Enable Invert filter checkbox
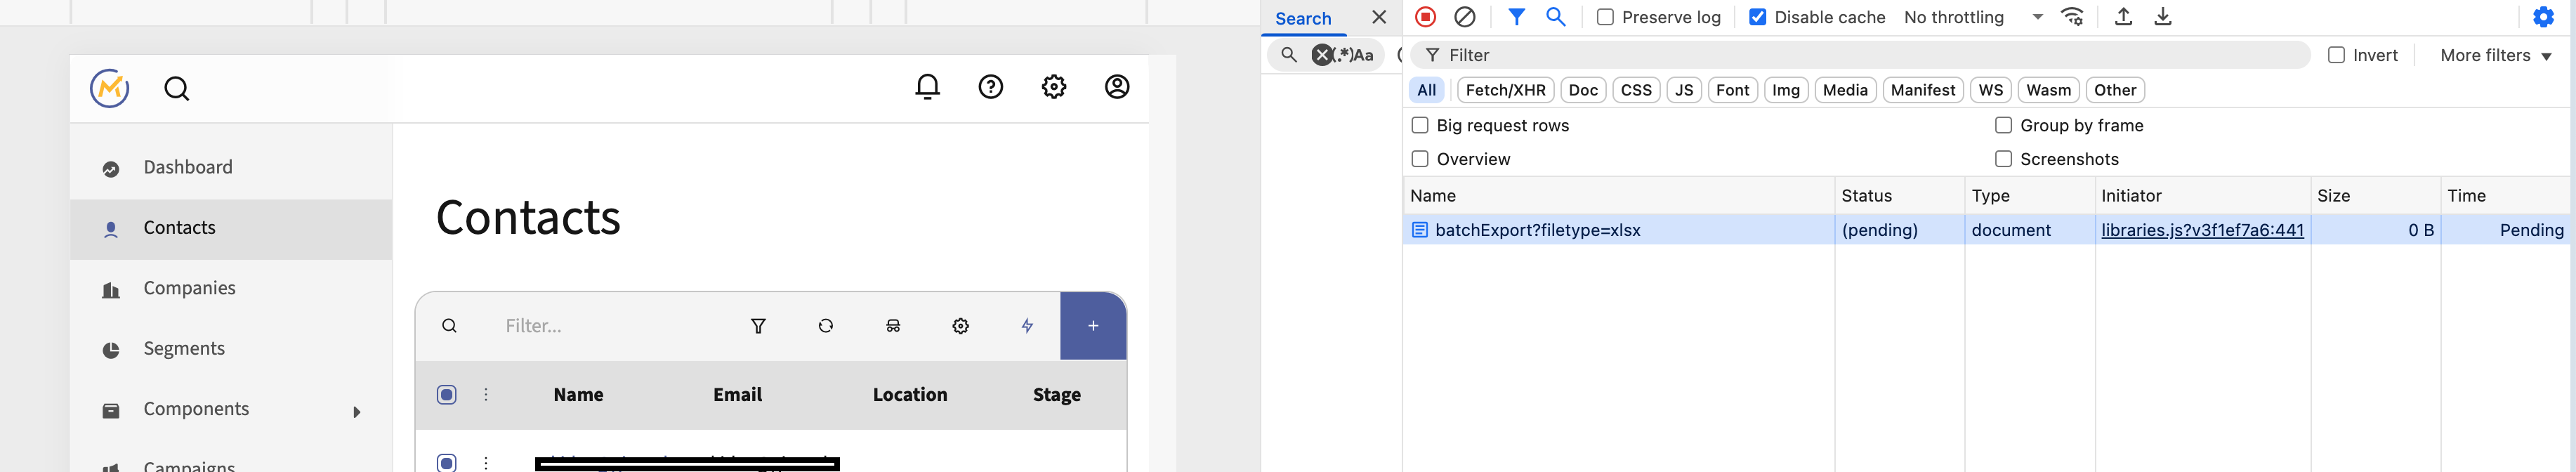This screenshot has height=472, width=2576. tap(2337, 55)
